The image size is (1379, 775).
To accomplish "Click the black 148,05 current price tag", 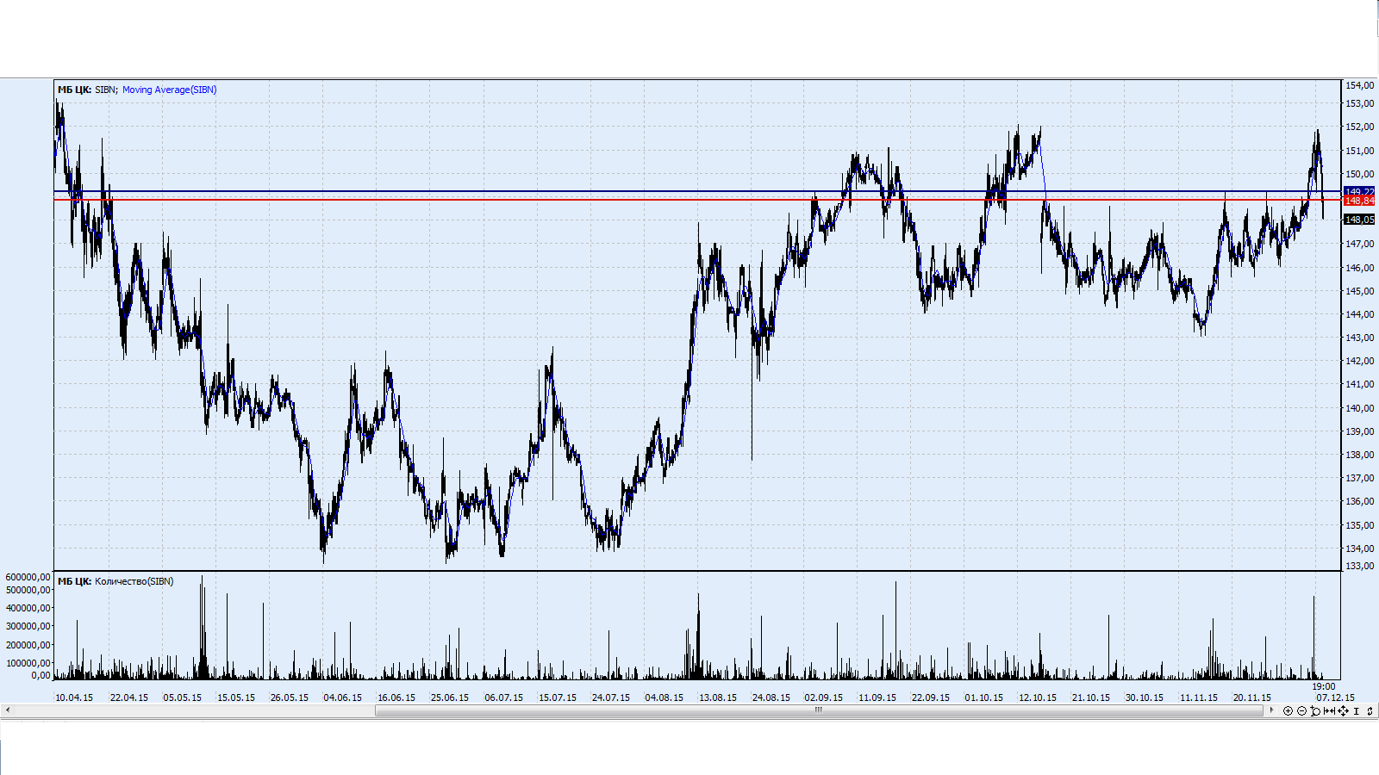I will pyautogui.click(x=1359, y=220).
